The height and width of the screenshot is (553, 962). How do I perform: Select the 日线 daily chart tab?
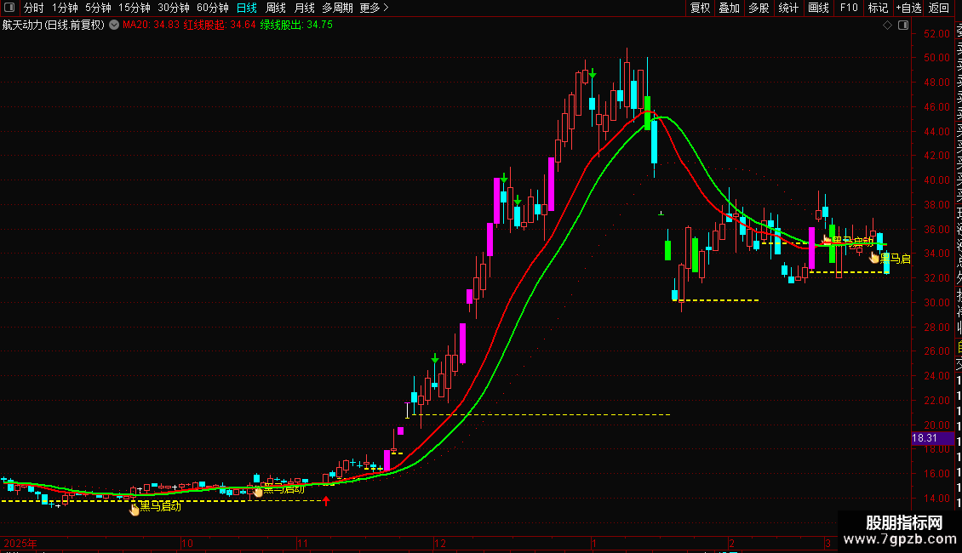point(247,8)
